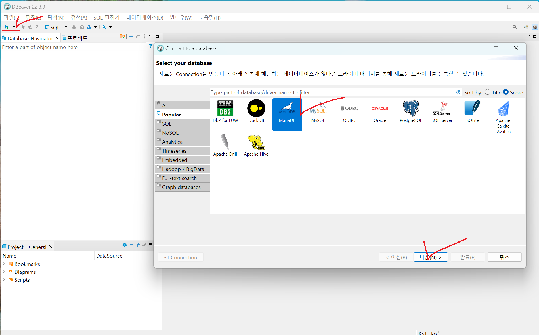Open the 파일 menu

point(11,18)
